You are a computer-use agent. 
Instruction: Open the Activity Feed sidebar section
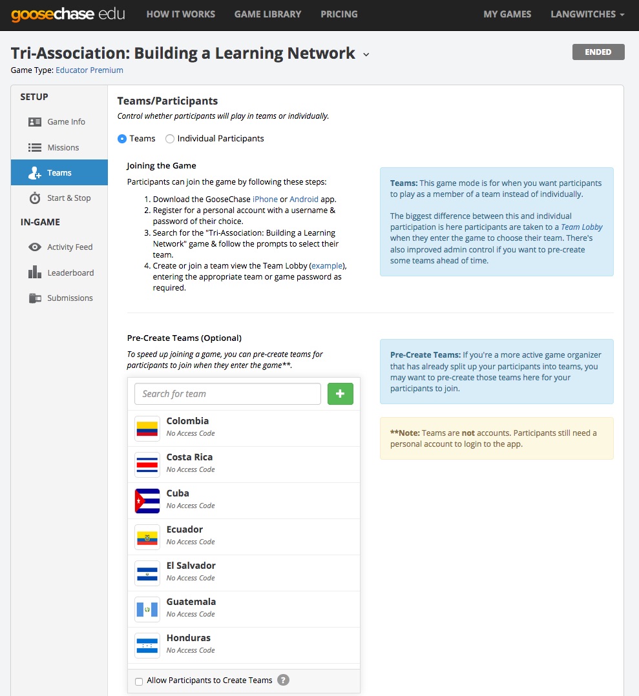[59, 247]
